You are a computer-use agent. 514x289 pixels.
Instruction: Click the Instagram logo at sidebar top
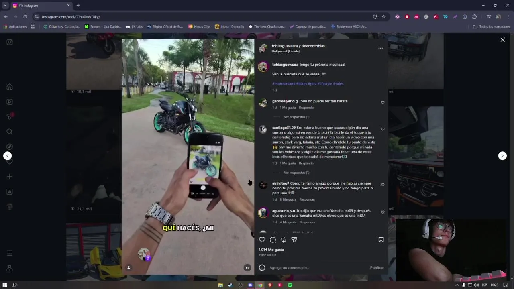pyautogui.click(x=10, y=42)
